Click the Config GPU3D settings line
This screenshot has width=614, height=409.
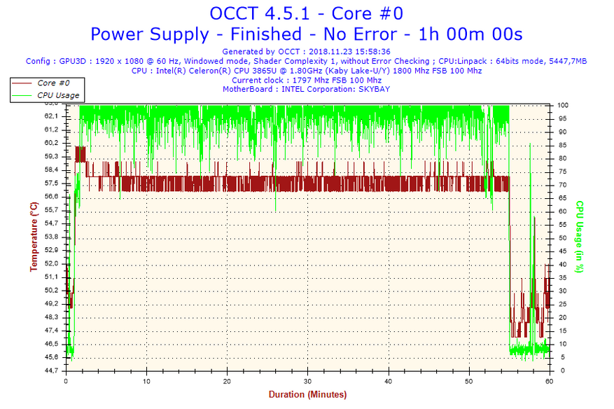point(306,62)
